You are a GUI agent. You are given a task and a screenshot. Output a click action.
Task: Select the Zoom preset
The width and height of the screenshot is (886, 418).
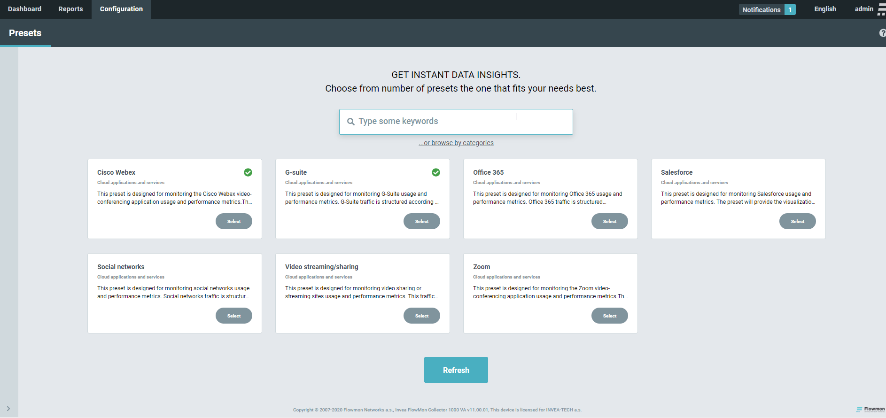[x=609, y=316]
